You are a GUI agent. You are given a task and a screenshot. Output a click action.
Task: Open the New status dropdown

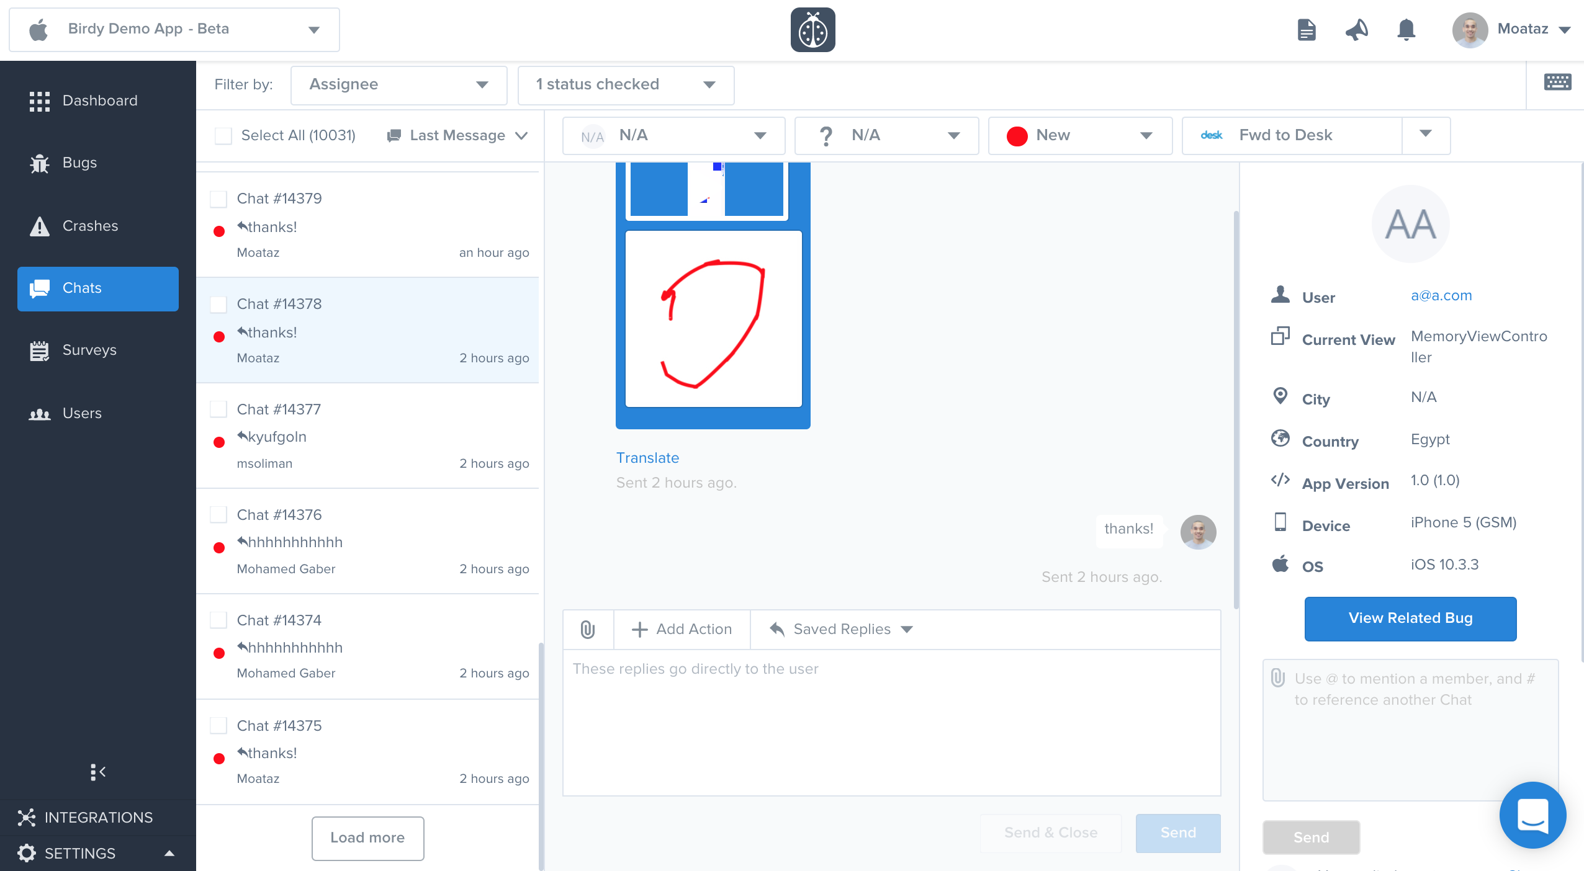point(1080,135)
